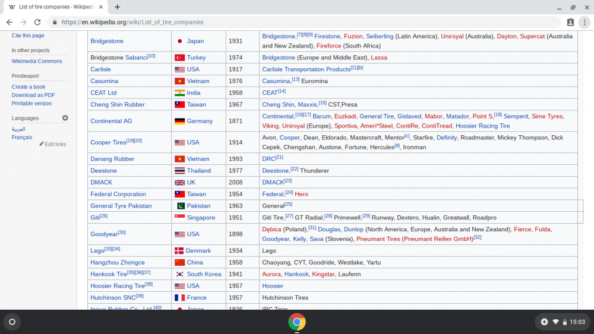Switch to Français language link
This screenshot has height=334, width=594.
(x=21, y=137)
